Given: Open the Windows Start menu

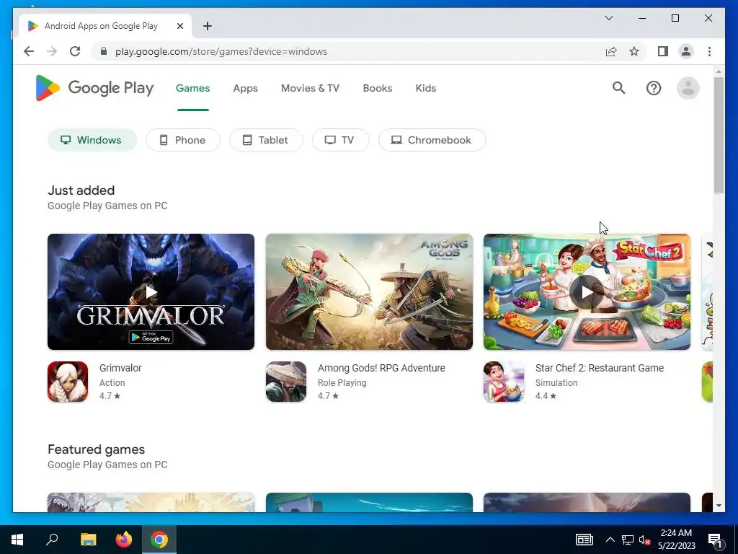Looking at the screenshot, I should click(17, 540).
